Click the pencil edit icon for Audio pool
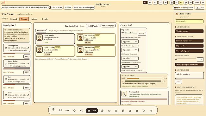 tap(28, 95)
